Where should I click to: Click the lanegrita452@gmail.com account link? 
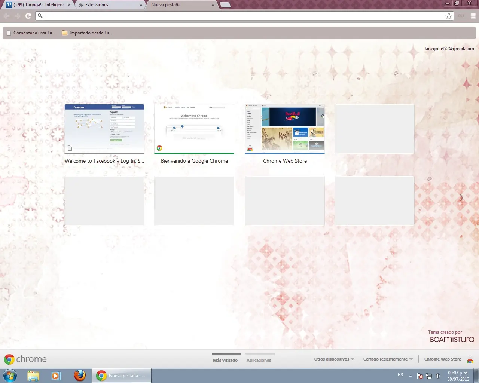coord(449,49)
